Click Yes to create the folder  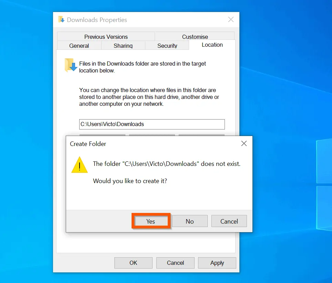tap(151, 221)
